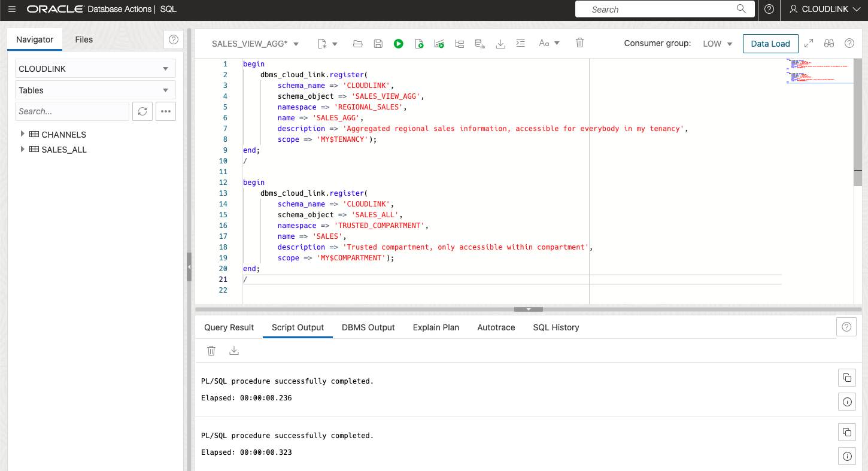Viewport: 868px width, 471px height.
Task: Format the SQL code
Action: click(x=520, y=42)
